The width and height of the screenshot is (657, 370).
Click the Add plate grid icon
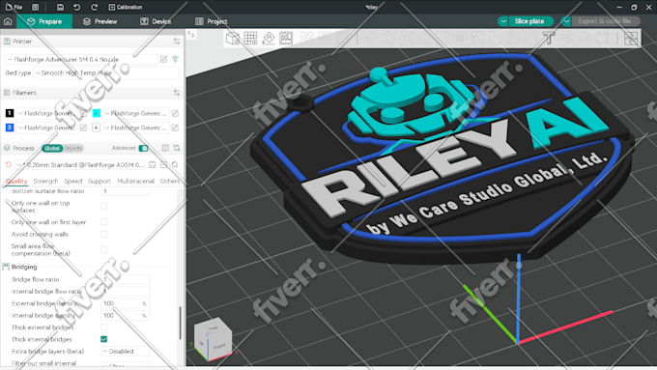coord(250,38)
